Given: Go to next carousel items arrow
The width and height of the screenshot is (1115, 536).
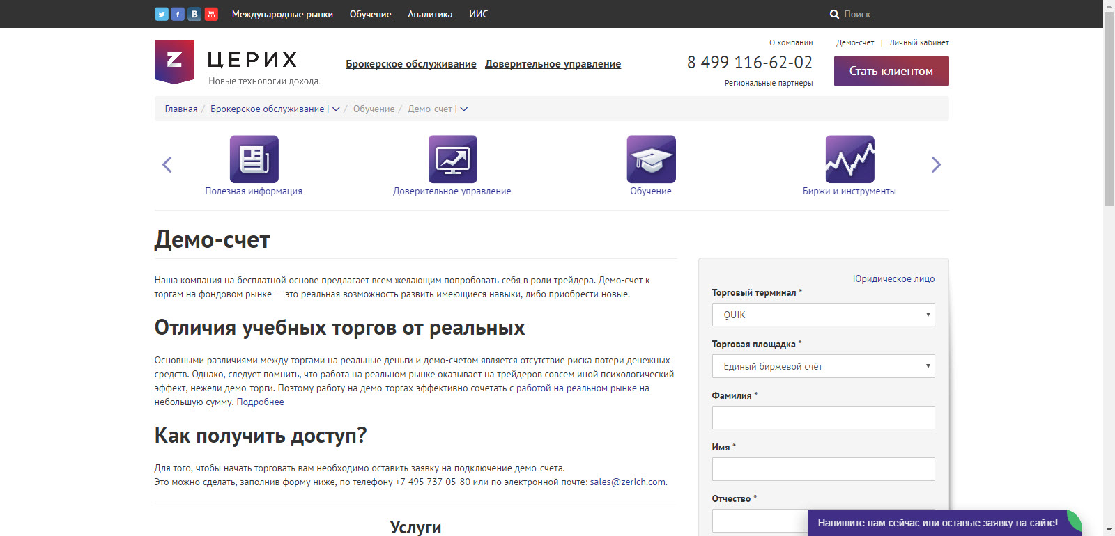Looking at the screenshot, I should (936, 165).
